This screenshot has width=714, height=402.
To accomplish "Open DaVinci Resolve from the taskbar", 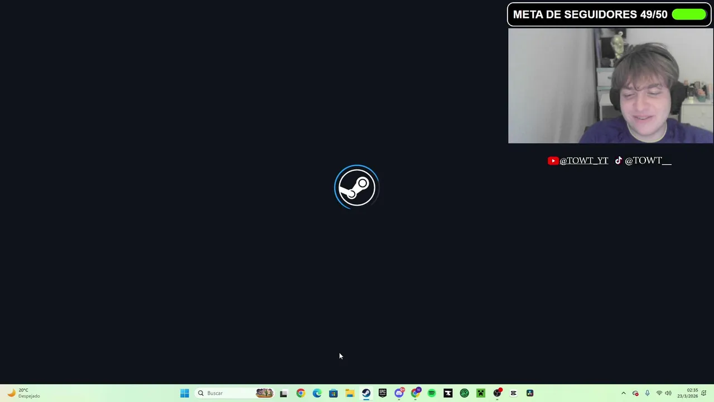I will tap(530, 393).
